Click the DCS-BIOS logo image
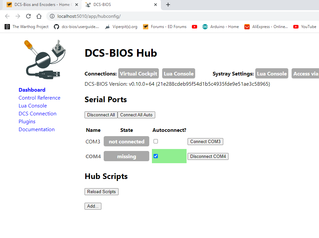Image resolution: width=319 pixels, height=238 pixels. pos(45,59)
